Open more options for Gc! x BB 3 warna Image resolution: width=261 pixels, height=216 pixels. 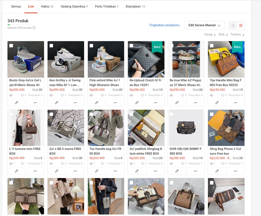75,171
